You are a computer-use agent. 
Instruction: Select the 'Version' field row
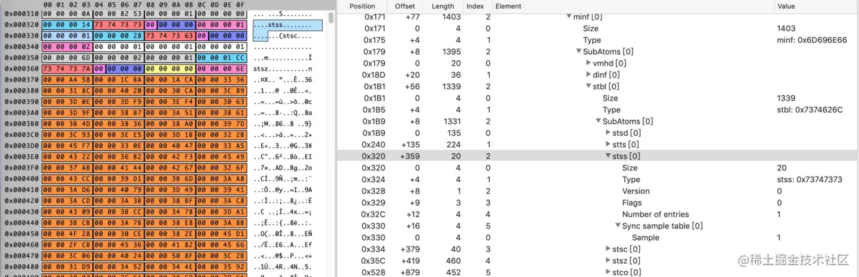coord(597,191)
